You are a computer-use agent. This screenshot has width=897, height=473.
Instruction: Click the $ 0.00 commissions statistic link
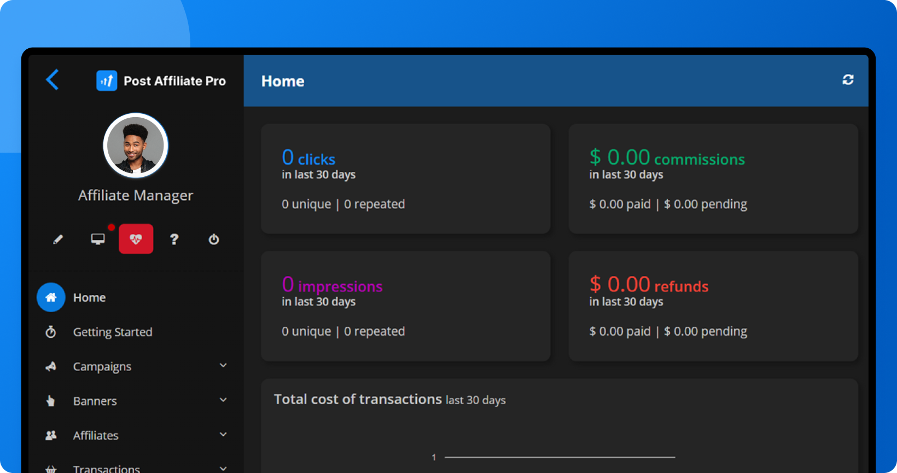(x=667, y=158)
